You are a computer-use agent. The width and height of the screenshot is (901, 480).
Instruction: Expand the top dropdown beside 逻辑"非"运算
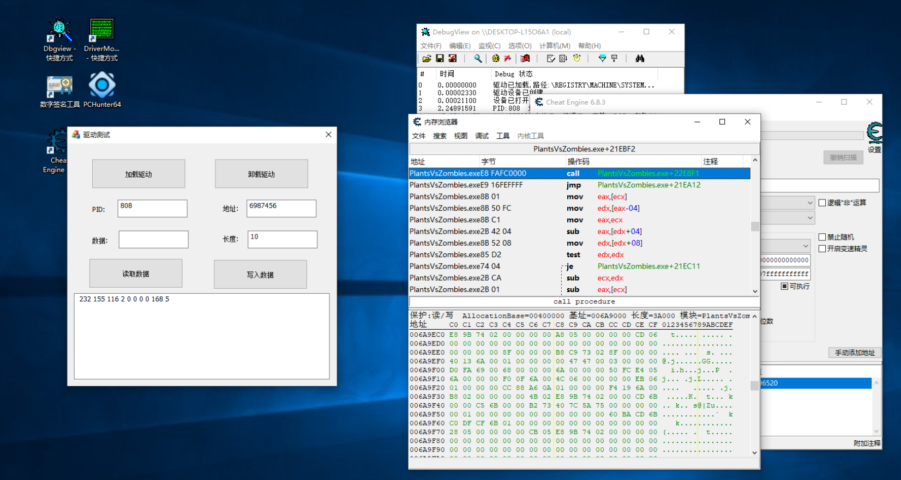[810, 203]
